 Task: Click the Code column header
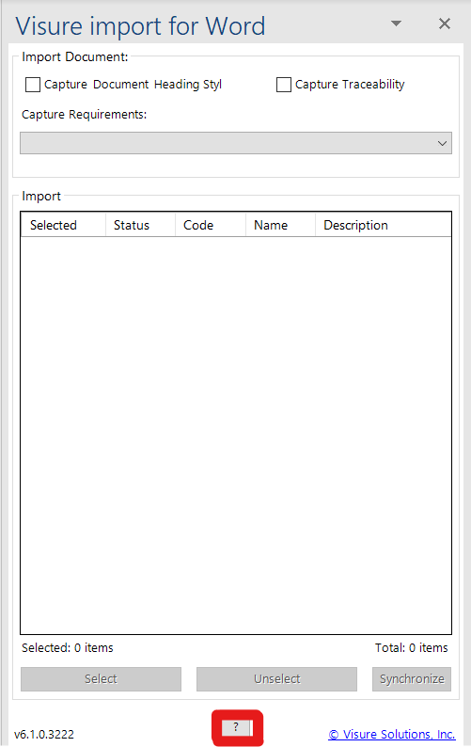[211, 225]
